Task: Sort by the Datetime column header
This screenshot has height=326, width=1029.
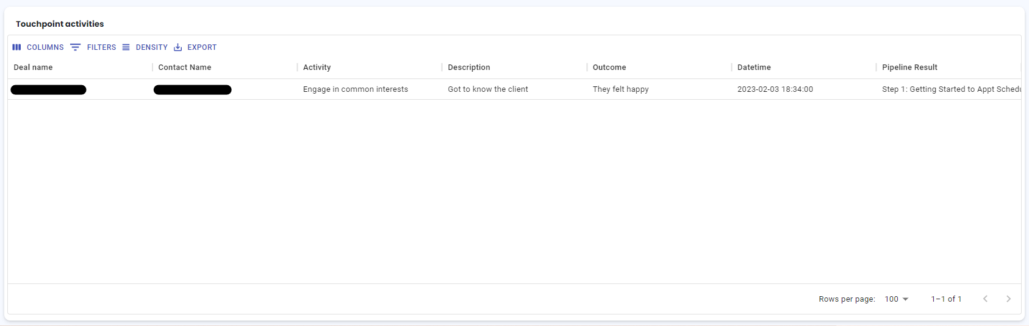Action: (754, 68)
